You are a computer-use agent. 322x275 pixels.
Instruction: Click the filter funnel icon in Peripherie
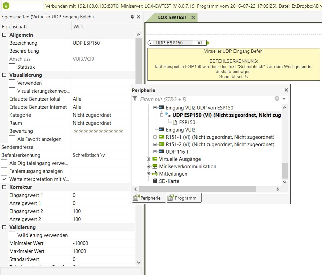[135, 99]
